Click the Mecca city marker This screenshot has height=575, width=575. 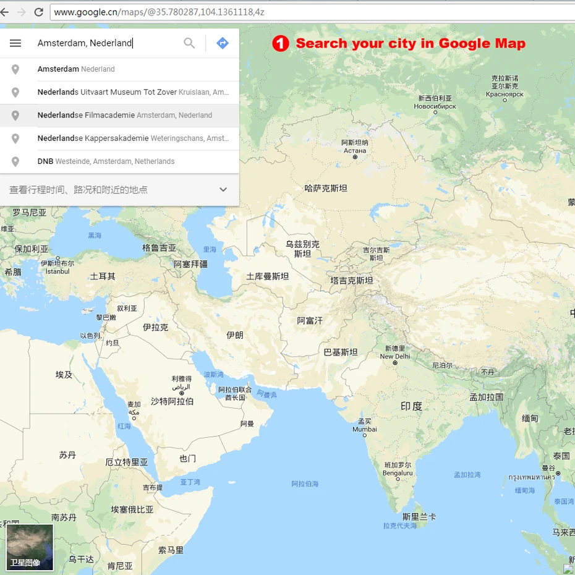pyautogui.click(x=134, y=419)
